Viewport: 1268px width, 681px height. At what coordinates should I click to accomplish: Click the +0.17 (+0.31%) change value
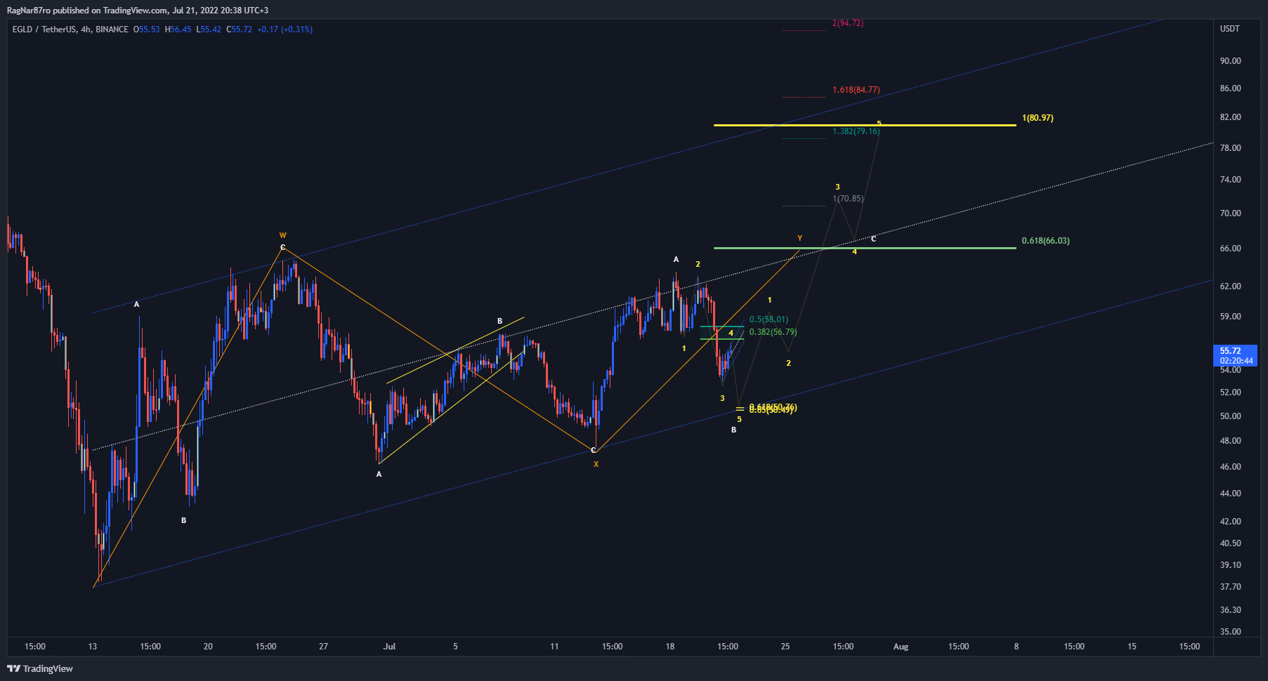(285, 29)
